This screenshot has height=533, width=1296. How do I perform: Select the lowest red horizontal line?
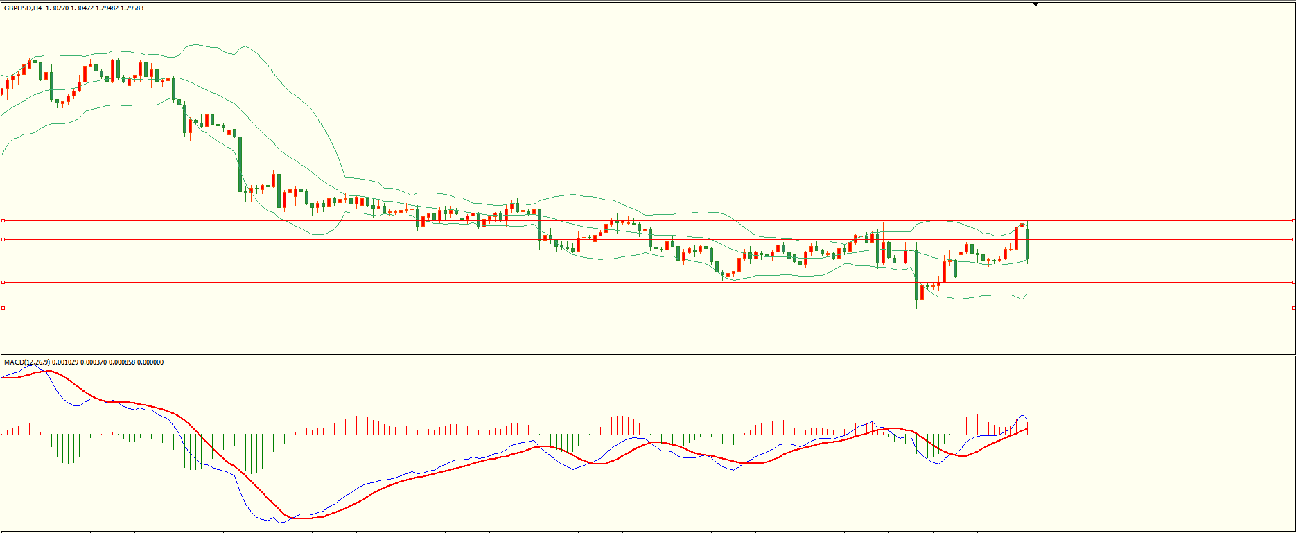tap(648, 308)
